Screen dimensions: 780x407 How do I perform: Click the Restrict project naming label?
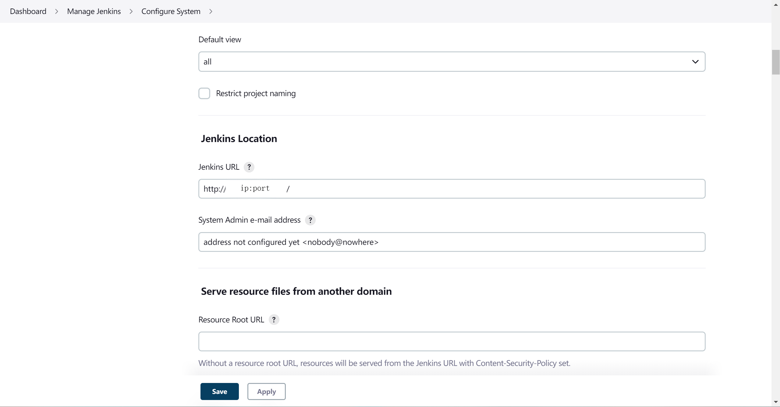click(256, 93)
